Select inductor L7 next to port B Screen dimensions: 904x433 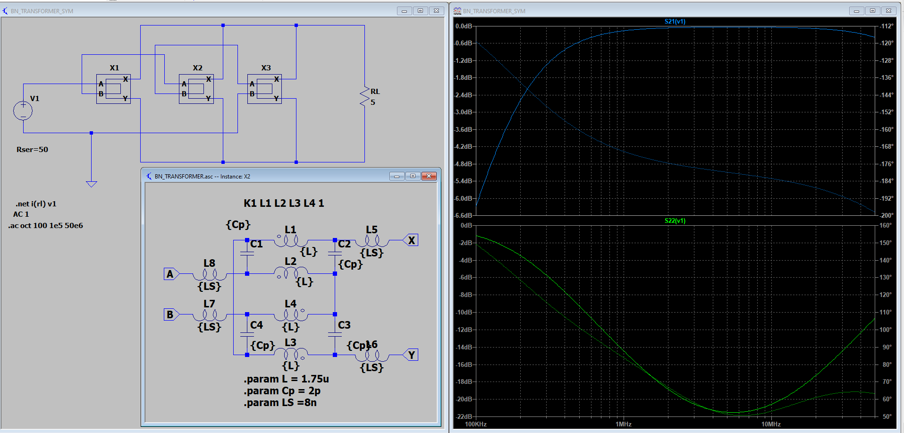[x=209, y=315]
